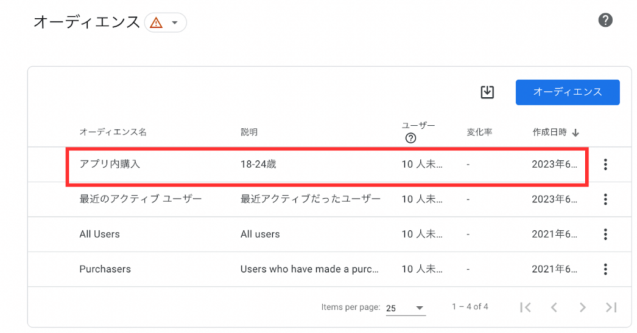Click the 作成日時 column header

point(550,132)
